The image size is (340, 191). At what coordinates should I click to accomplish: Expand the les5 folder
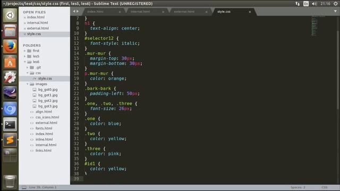tap(25, 56)
